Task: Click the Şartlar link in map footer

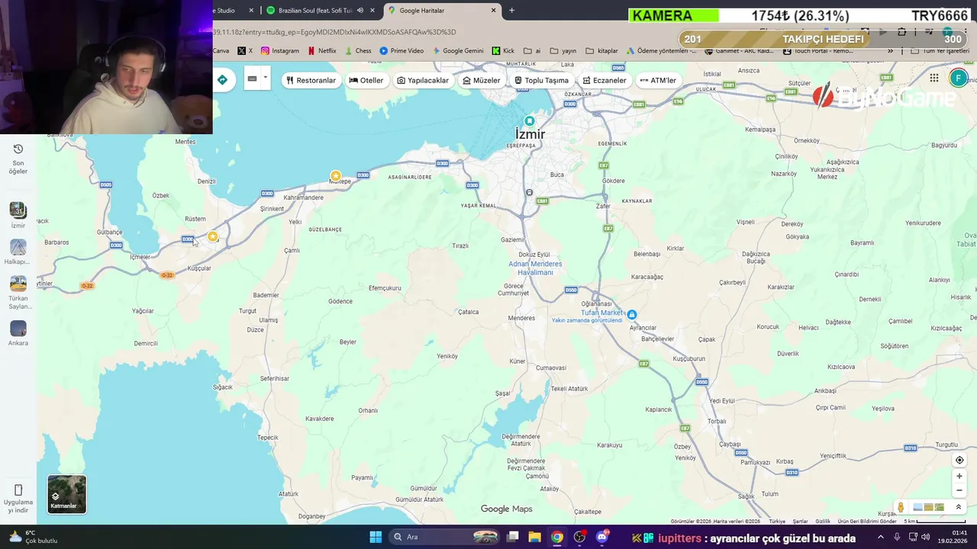Action: pyautogui.click(x=800, y=522)
